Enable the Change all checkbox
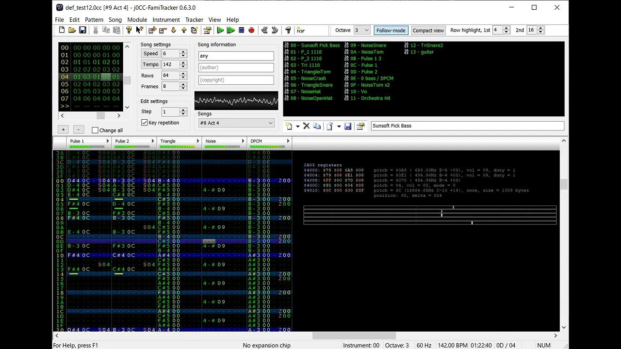 click(x=95, y=130)
